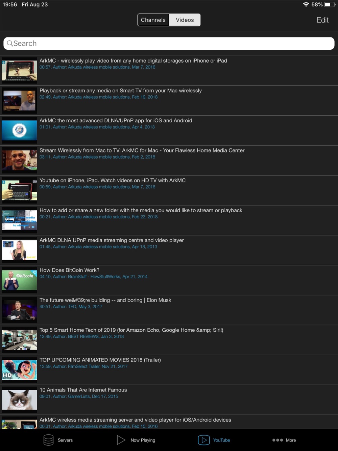The width and height of the screenshot is (338, 451).
Task: Open the Top Upcoming Animated Movies thumbnail
Action: [x=19, y=370]
